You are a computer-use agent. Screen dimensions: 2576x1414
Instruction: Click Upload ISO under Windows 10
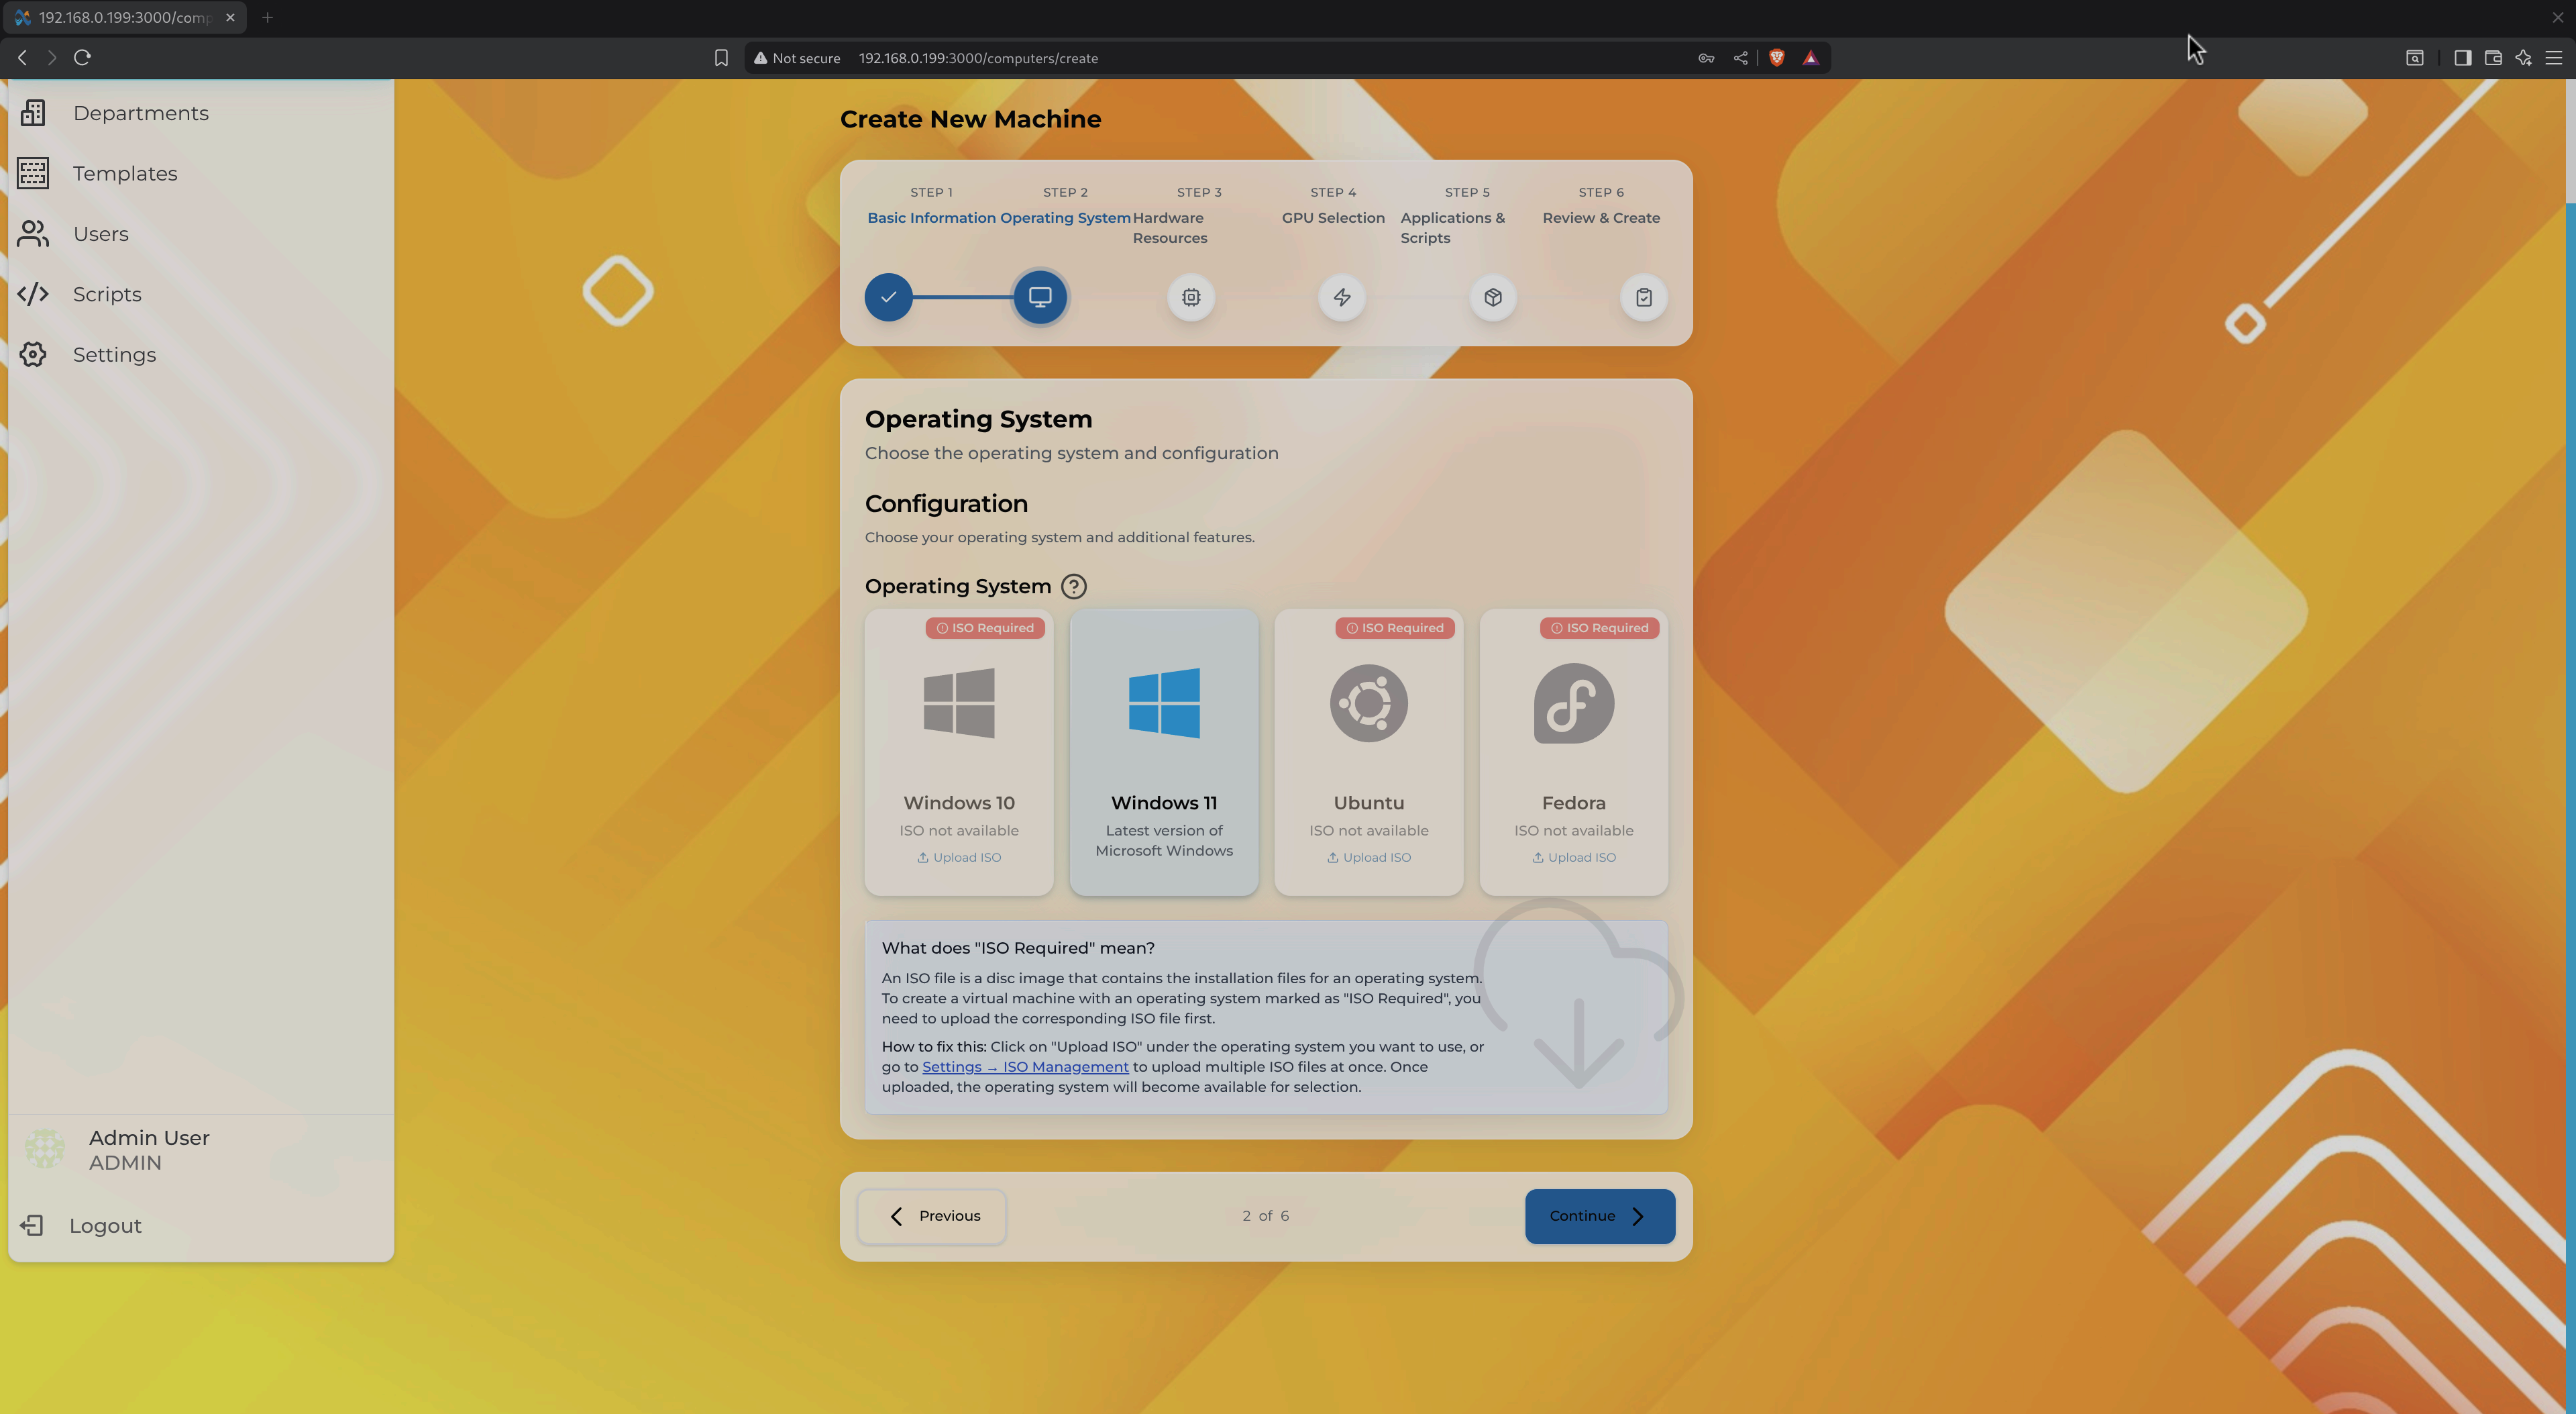[x=959, y=858]
